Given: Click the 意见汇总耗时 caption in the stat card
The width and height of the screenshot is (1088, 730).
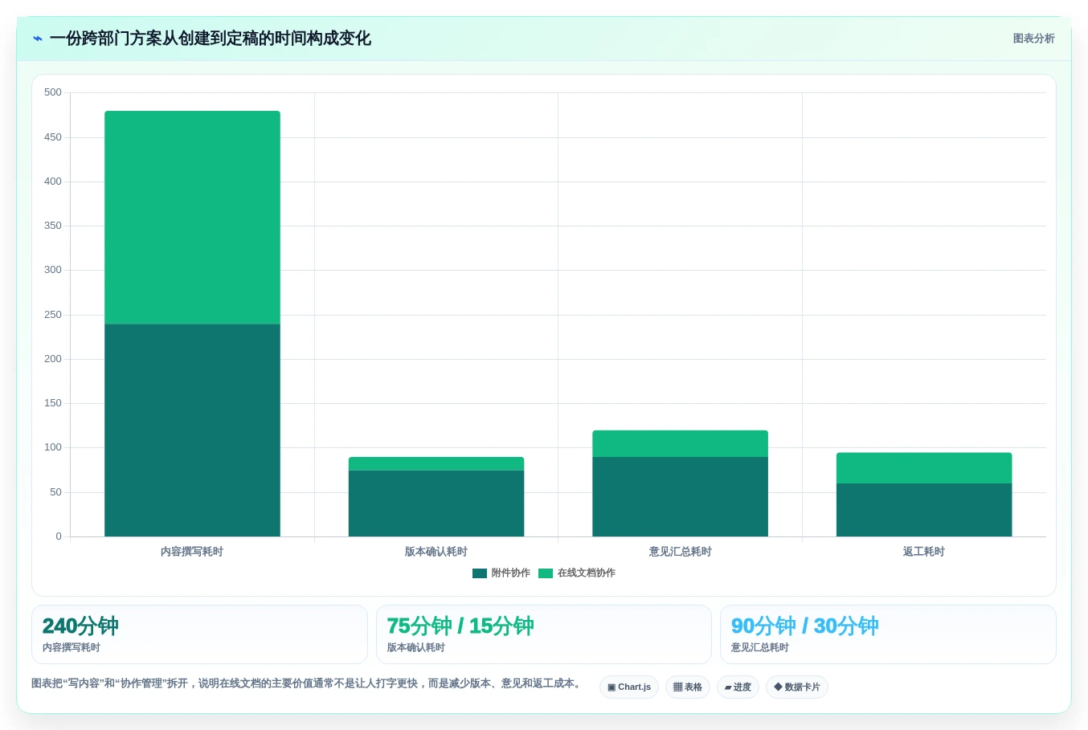Looking at the screenshot, I should (x=760, y=647).
